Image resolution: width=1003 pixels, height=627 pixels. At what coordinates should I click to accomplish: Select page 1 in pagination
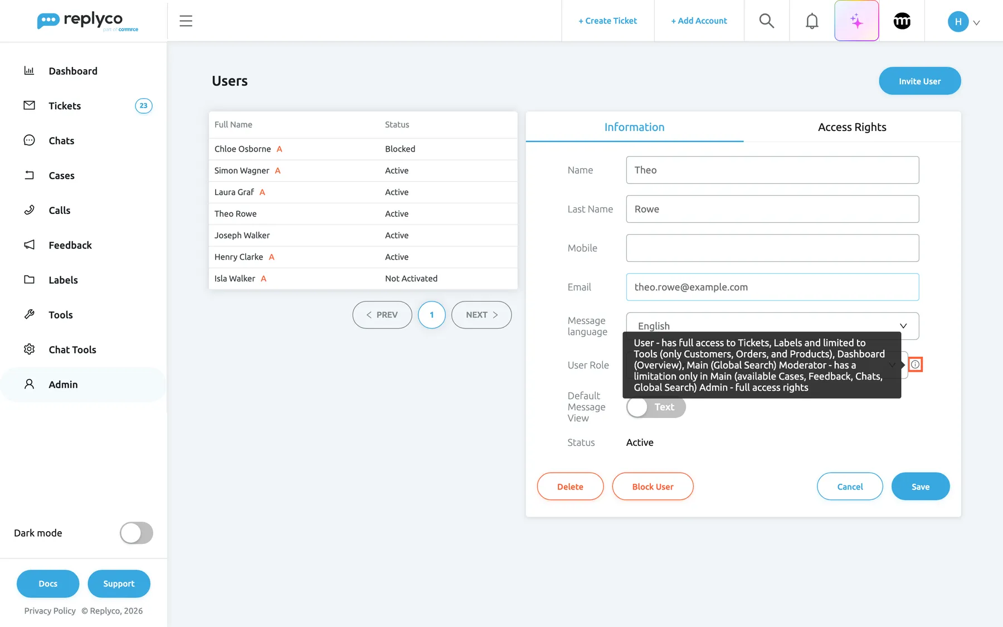[432, 315]
